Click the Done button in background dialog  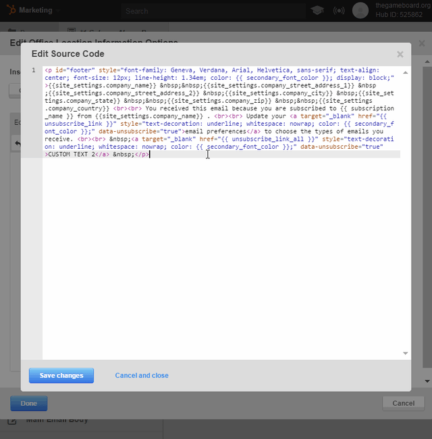pos(29,403)
